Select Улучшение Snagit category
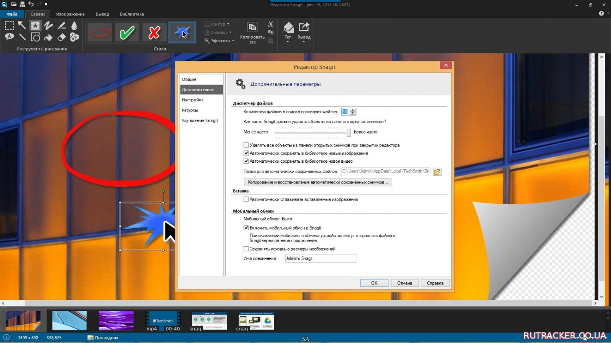Viewport: 611px width, 343px height. click(202, 120)
